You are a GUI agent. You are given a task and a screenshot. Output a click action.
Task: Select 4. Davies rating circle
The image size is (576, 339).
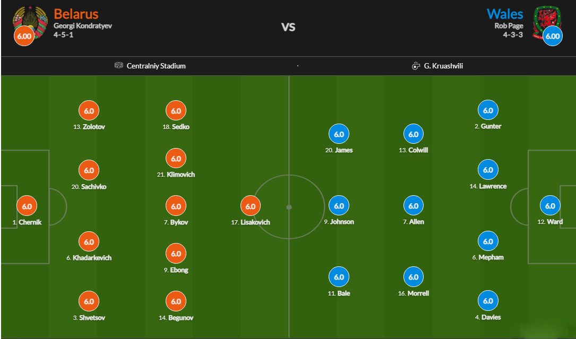point(488,301)
